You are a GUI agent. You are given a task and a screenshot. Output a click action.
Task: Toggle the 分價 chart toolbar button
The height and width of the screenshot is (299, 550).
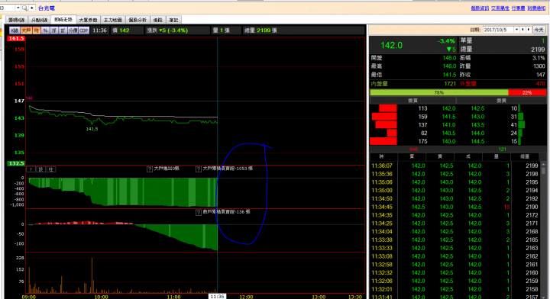click(x=73, y=31)
